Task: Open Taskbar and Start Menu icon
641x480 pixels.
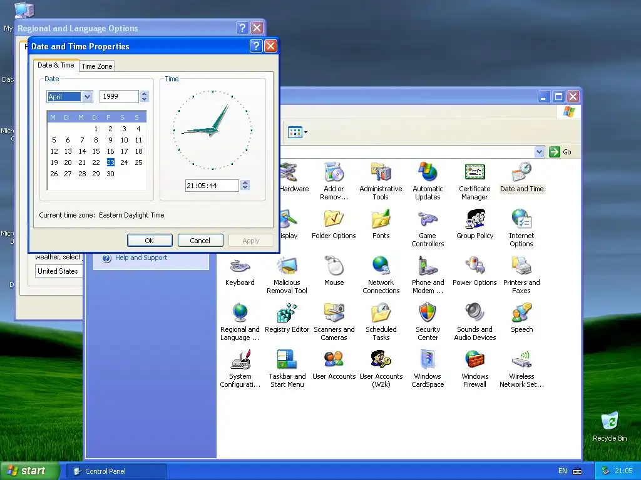Action: (287, 369)
